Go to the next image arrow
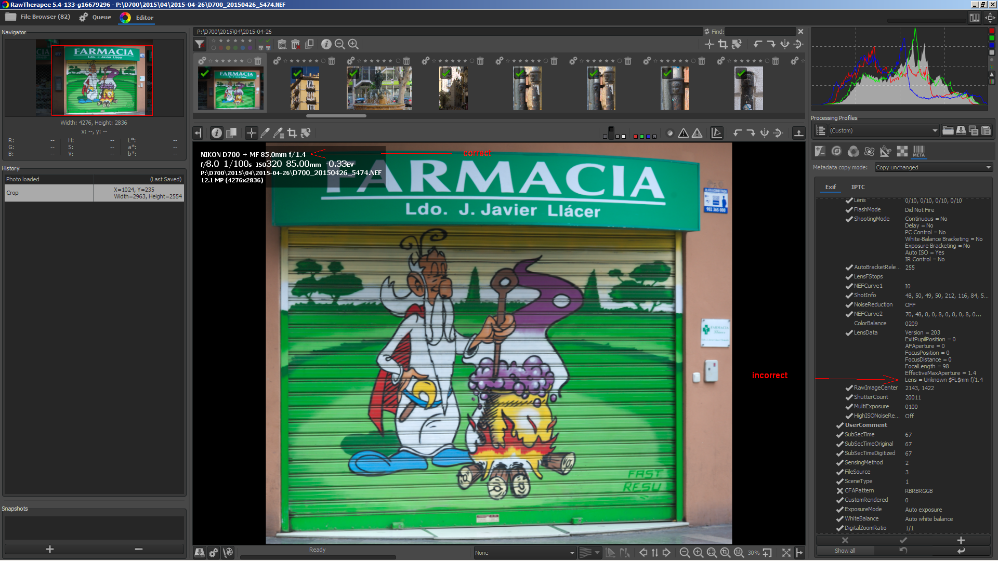Viewport: 998px width, 561px height. [666, 553]
